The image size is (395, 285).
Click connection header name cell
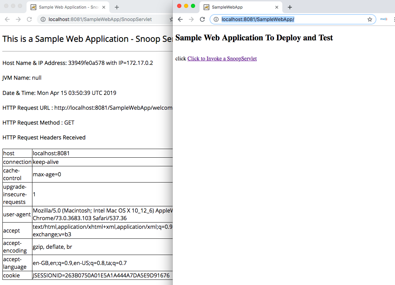17,162
